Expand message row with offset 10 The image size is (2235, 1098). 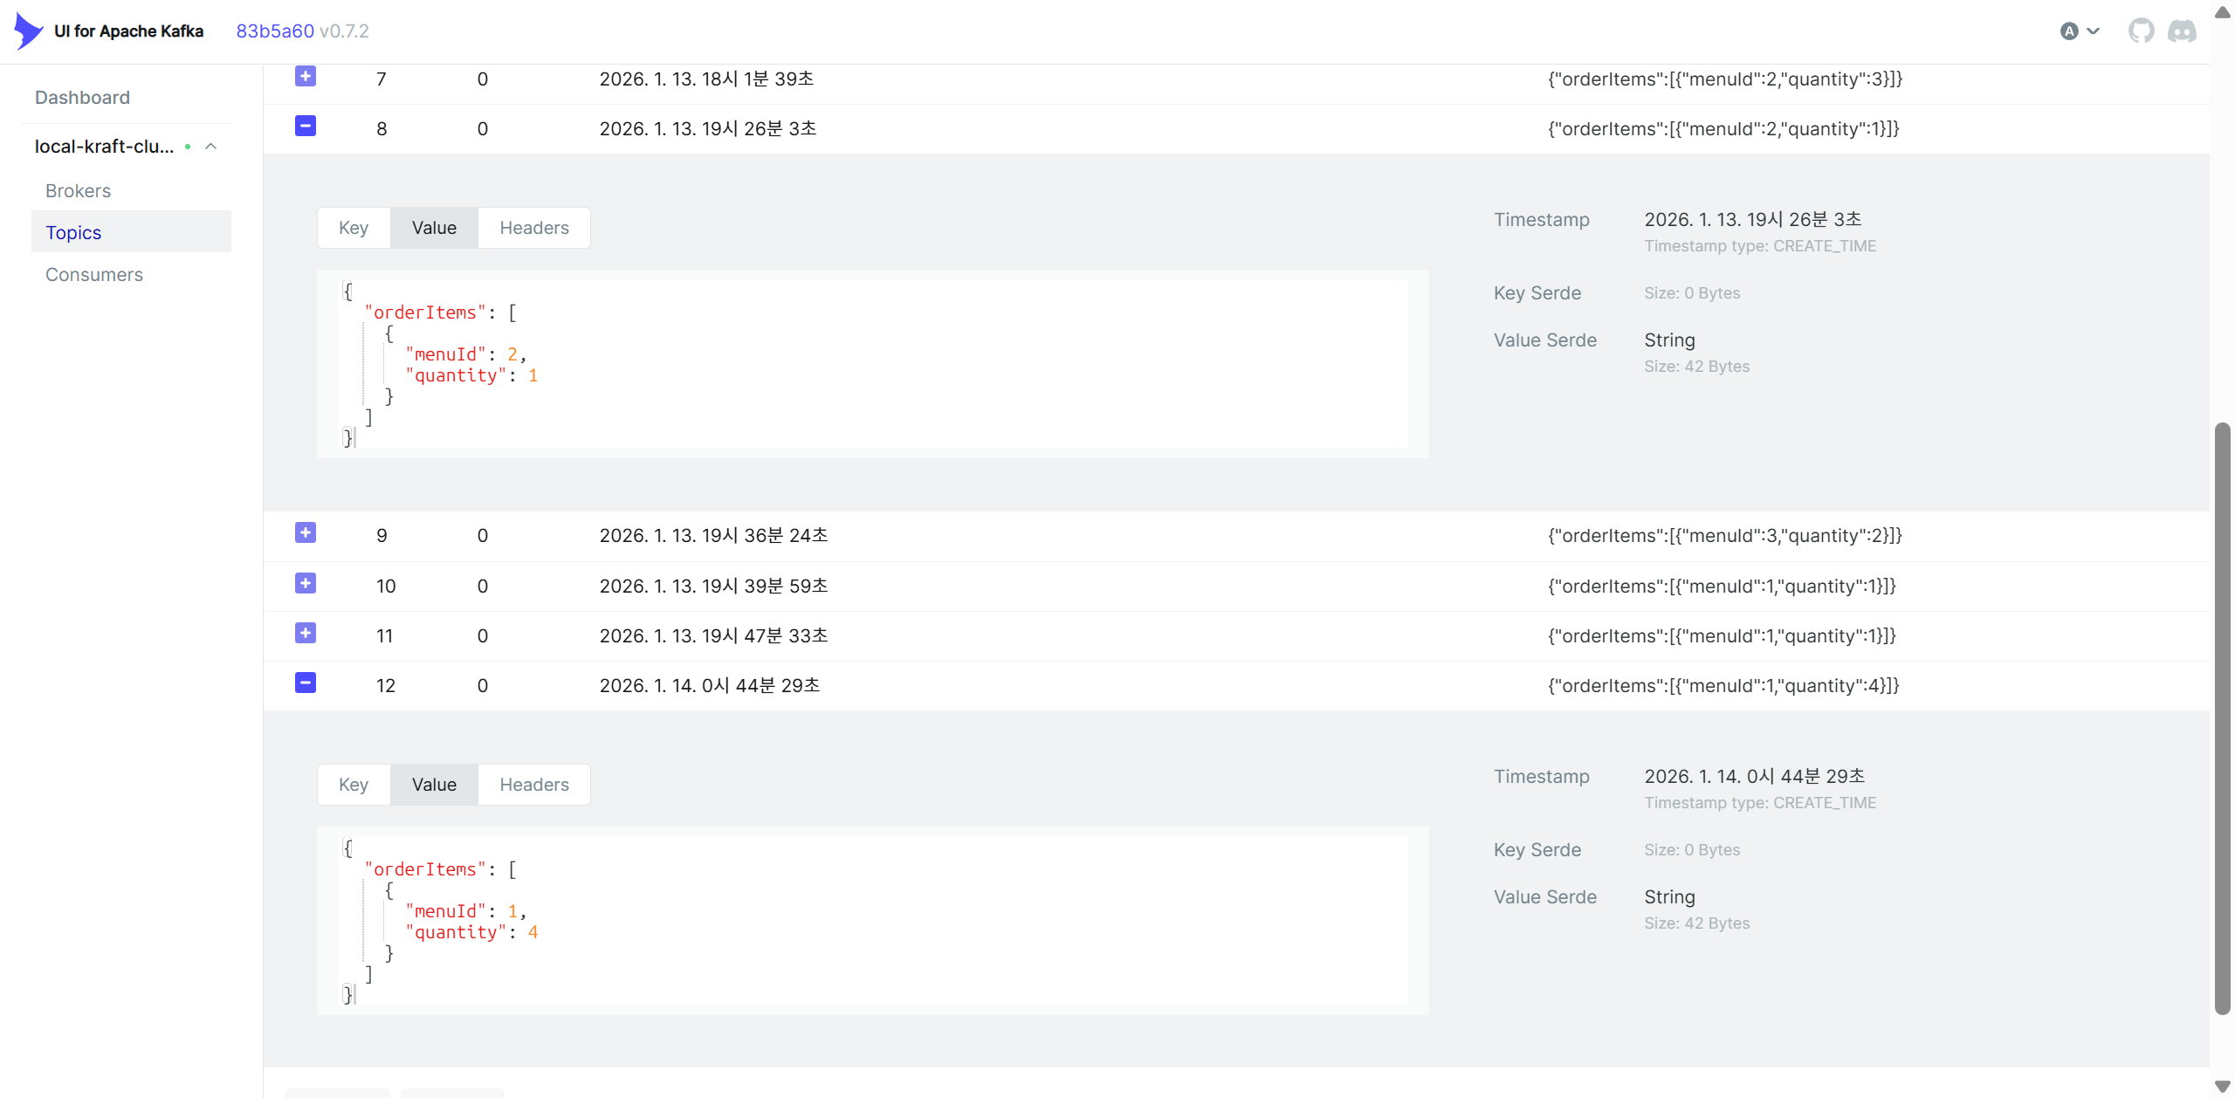(x=306, y=584)
